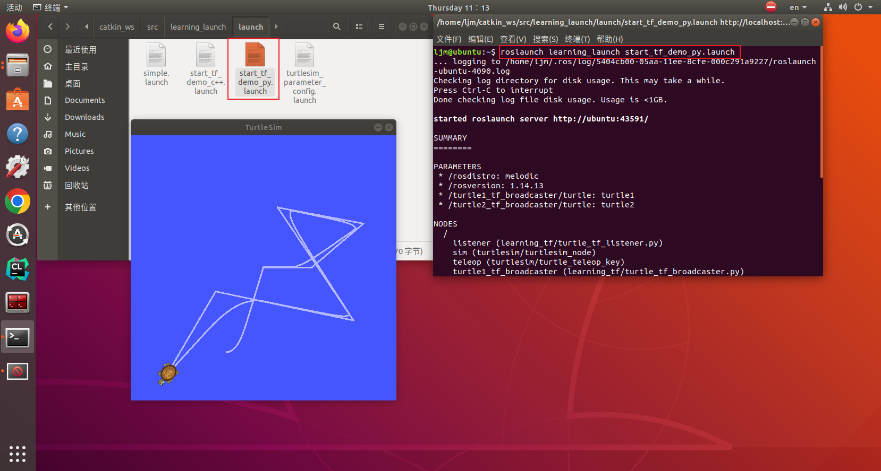Open Music in the sidebar
This screenshot has height=471, width=881.
pos(75,134)
